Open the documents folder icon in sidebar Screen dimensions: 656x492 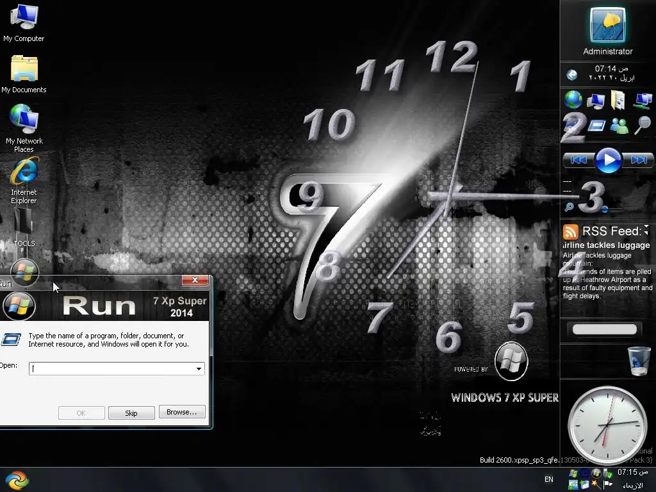618,100
